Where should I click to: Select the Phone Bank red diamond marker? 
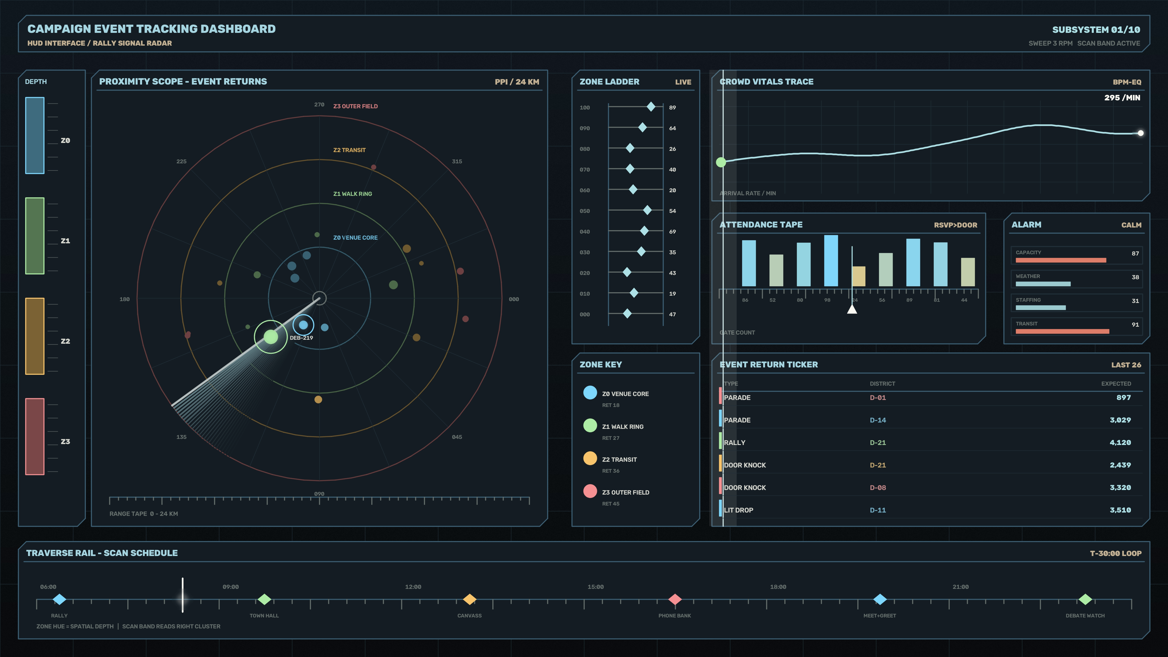click(x=675, y=600)
